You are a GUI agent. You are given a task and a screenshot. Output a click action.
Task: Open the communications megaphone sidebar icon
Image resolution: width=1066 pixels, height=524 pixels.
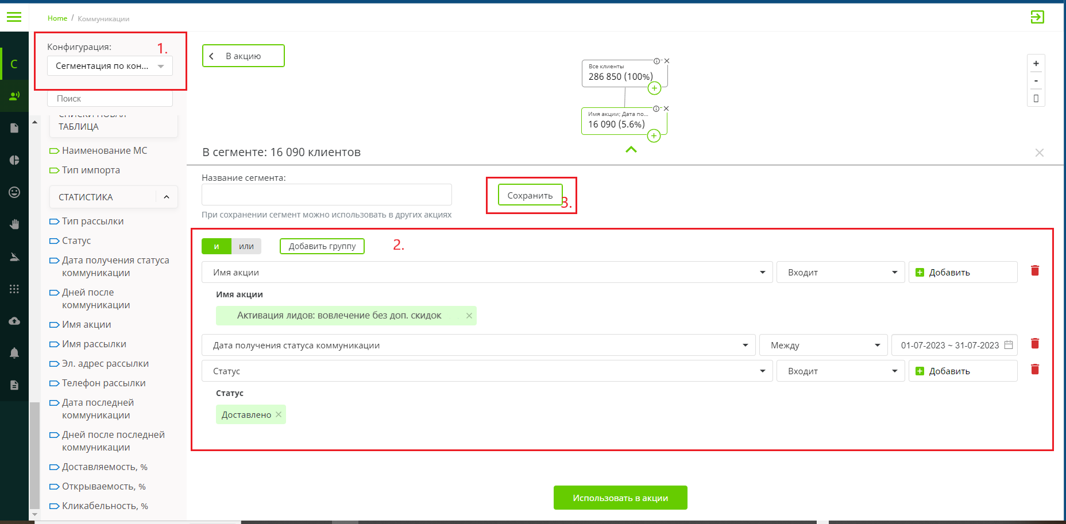tap(14, 96)
